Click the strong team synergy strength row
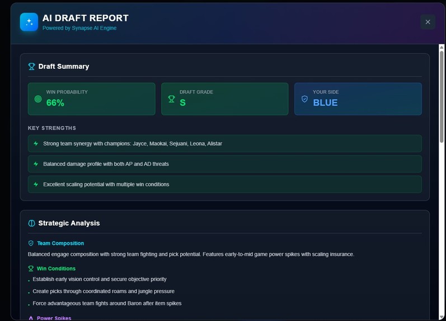This screenshot has height=321, width=446. (x=225, y=143)
